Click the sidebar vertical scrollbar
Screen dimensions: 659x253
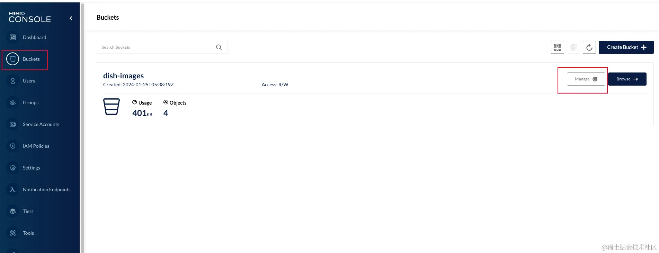tap(82, 128)
